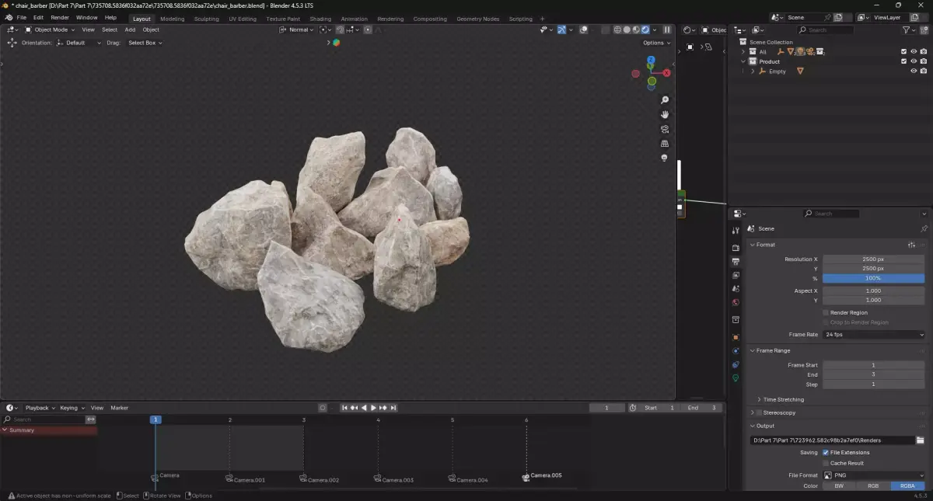Image resolution: width=933 pixels, height=501 pixels.
Task: Click the zoom view magnifier icon
Action: coord(665,100)
